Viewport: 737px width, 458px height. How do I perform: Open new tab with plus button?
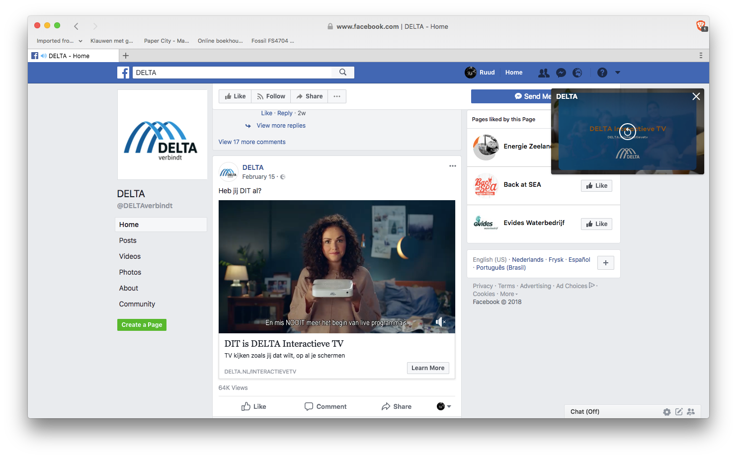(126, 56)
